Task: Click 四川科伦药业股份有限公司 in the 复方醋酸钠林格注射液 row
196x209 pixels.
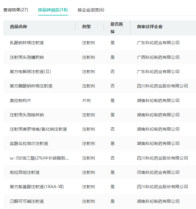Action: 162,86
